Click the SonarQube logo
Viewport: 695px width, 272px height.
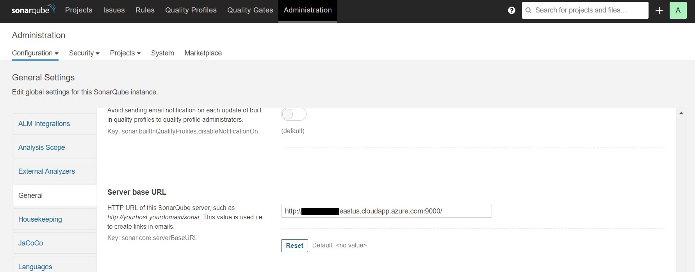34,10
